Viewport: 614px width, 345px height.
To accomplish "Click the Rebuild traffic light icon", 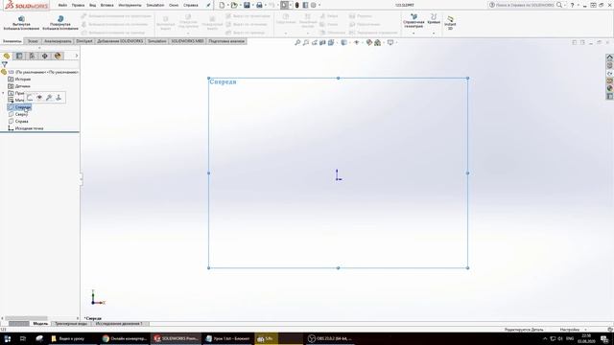I will pos(296,5).
